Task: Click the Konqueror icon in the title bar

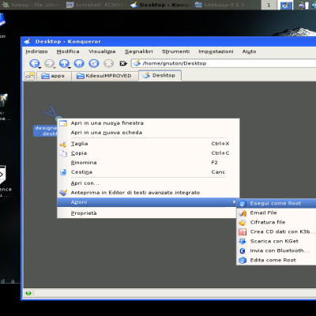Action: click(x=28, y=41)
